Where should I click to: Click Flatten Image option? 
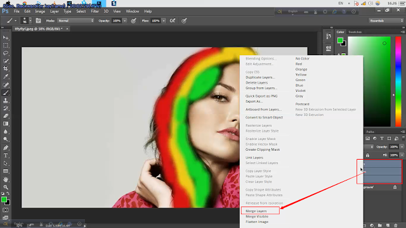[x=257, y=222]
